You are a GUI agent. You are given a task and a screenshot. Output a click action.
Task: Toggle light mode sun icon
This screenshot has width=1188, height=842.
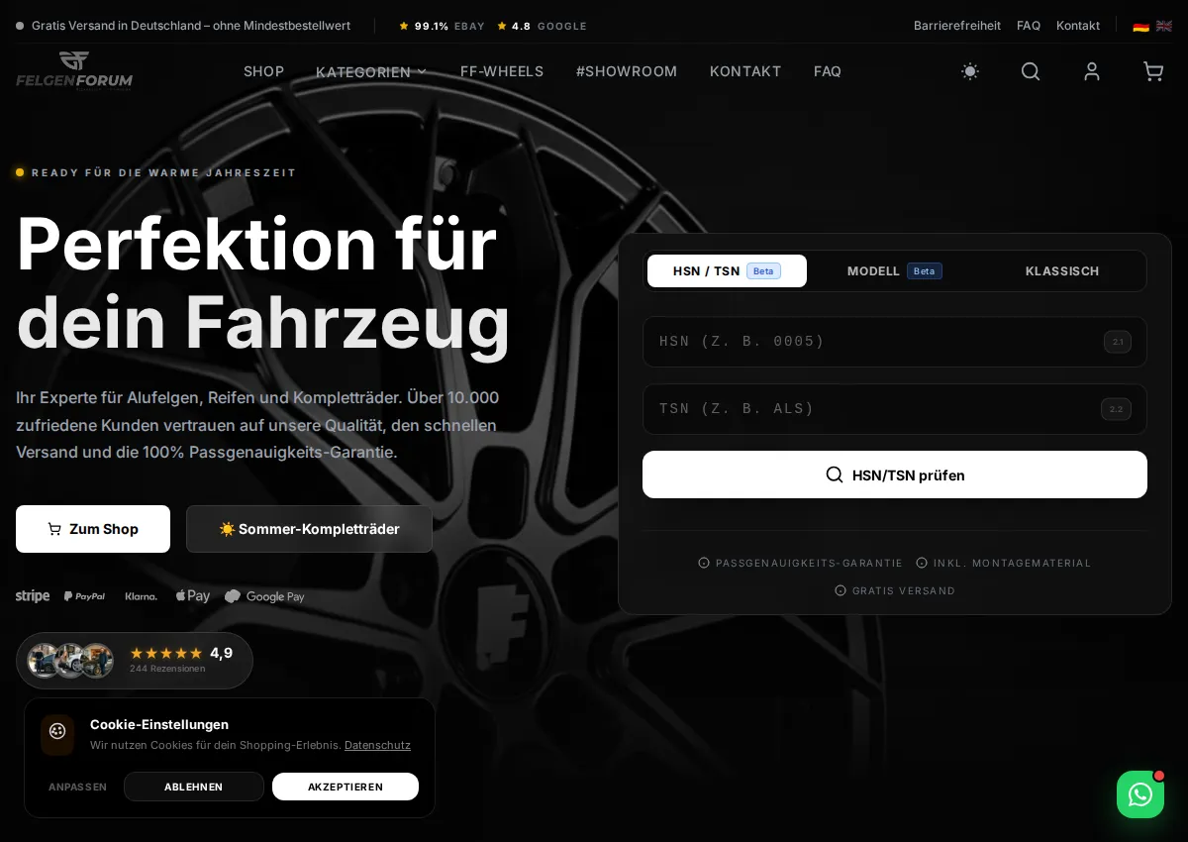[970, 71]
